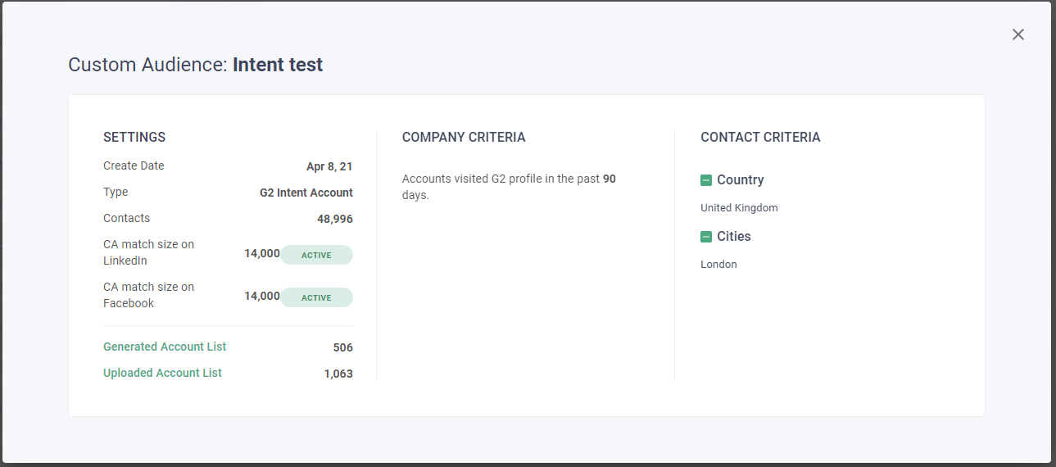The width and height of the screenshot is (1056, 467).
Task: Click the Apr 8, 21 create date
Action: [x=329, y=166]
